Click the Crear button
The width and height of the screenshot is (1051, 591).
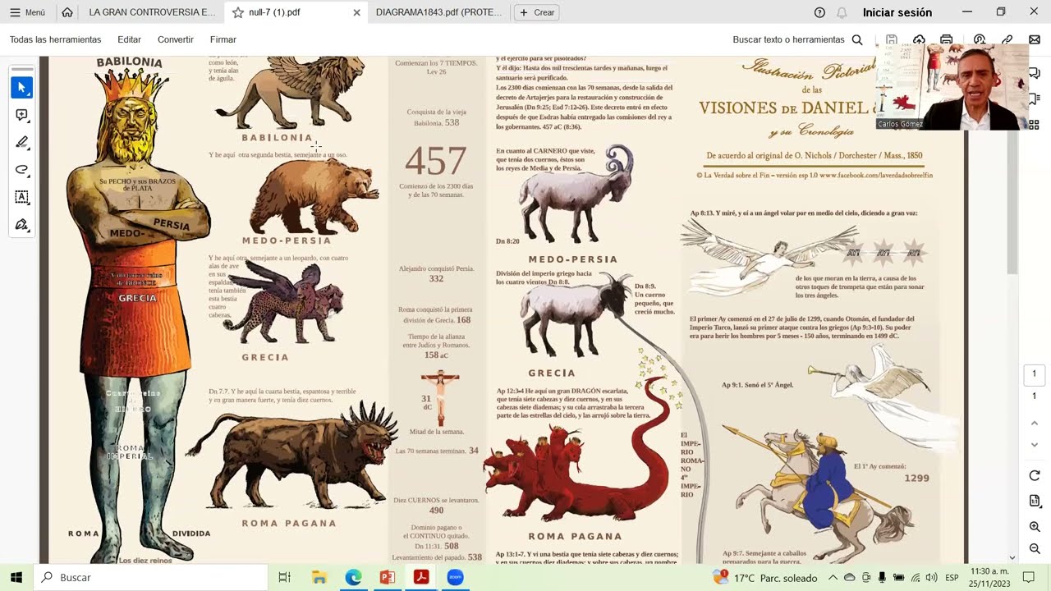(x=536, y=12)
